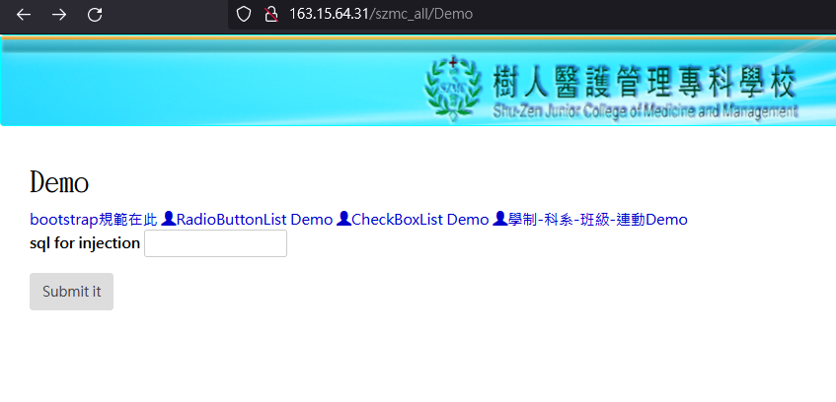Screen dimensions: 836x402
Task: Open the bootstrap規範在此 link
Action: pos(94,220)
